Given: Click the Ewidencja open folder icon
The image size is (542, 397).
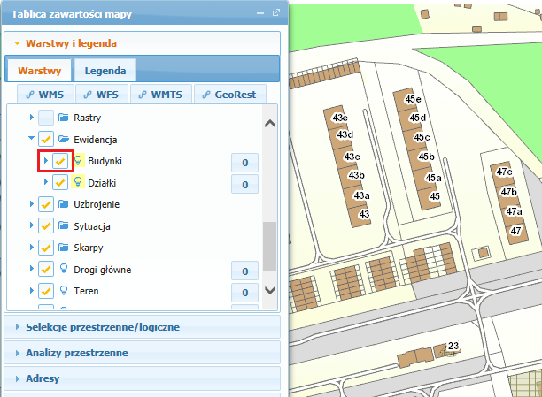Looking at the screenshot, I should (64, 139).
